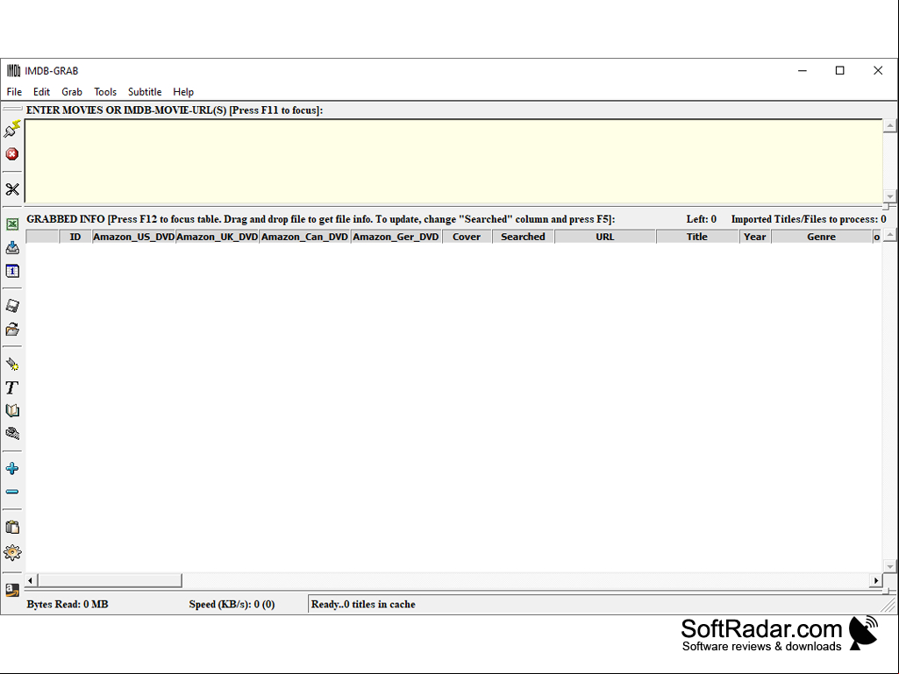899x674 pixels.
Task: Click the horizontal scrollbar left arrow
Action: click(31, 580)
